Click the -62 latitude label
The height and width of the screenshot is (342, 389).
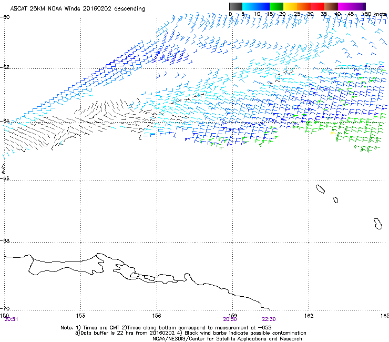pyautogui.click(x=5, y=67)
